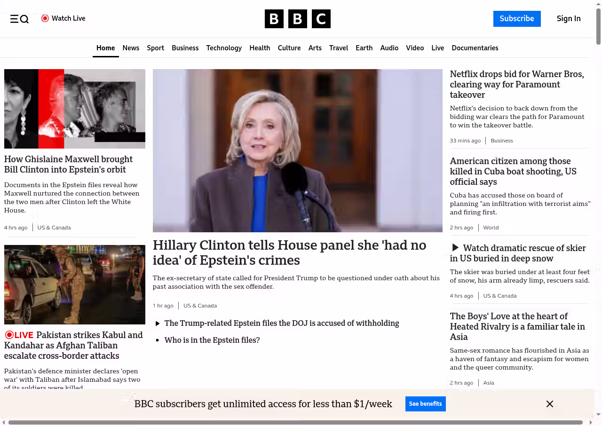Image resolution: width=602 pixels, height=426 pixels.
Task: Click the See benefits button
Action: (x=425, y=404)
